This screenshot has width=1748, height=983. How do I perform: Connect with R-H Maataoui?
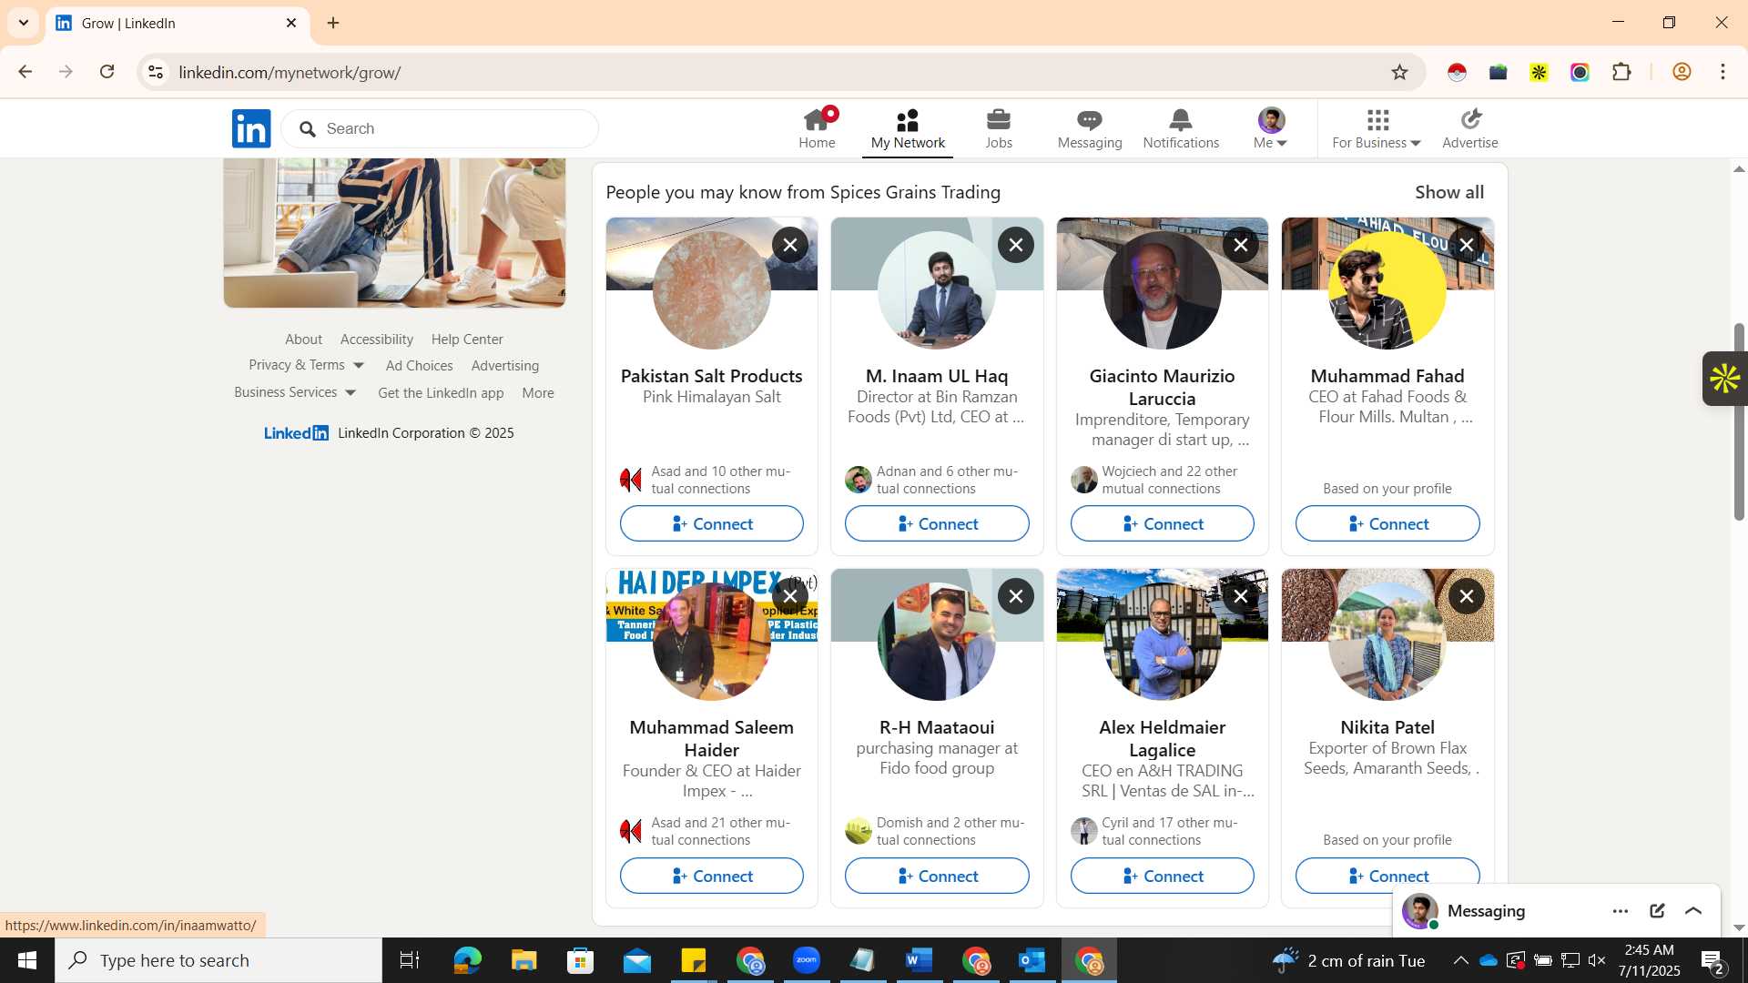[x=937, y=876]
